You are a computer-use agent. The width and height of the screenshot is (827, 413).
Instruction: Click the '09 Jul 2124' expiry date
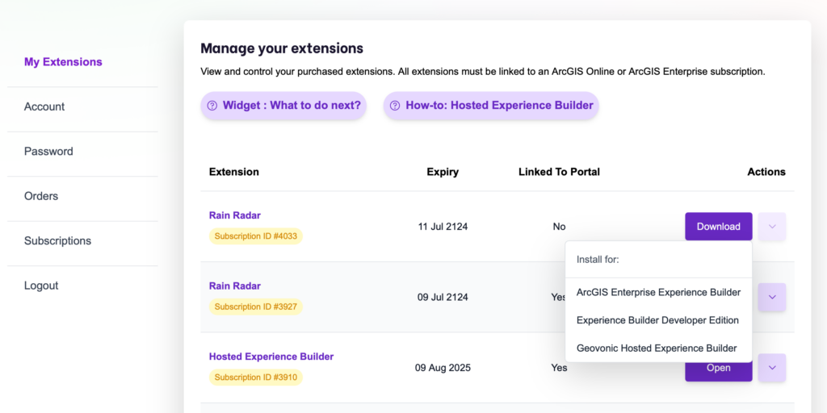[443, 297]
